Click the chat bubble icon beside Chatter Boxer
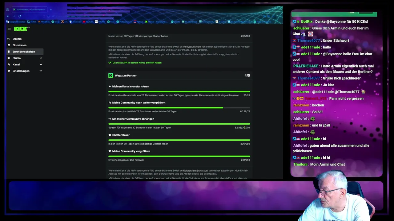Viewport: 394px width, 221px height. [x=110, y=135]
